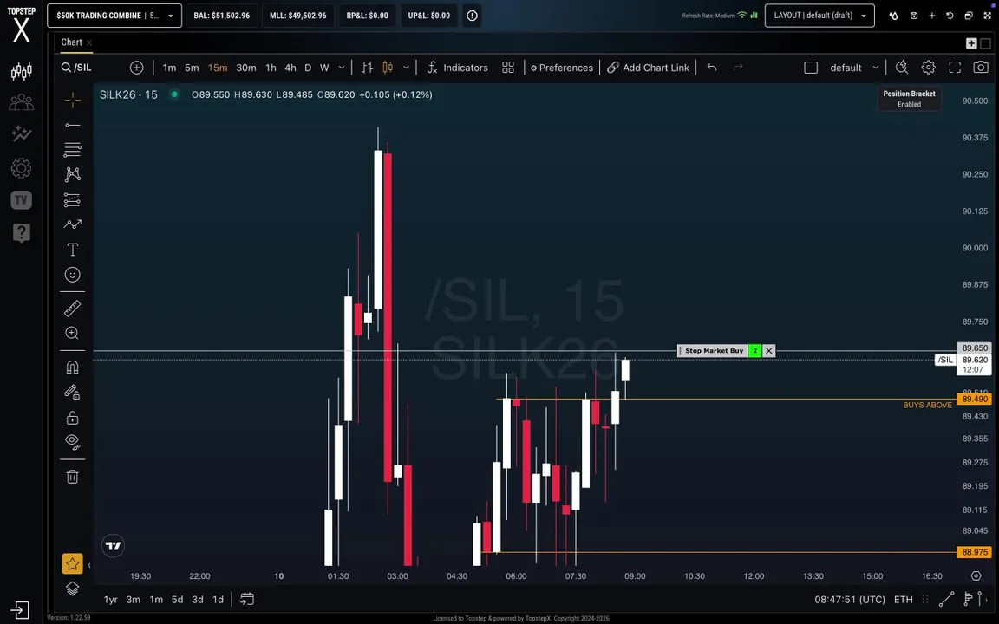The width and height of the screenshot is (999, 624).
Task: Toggle lock all drawings
Action: 73,418
